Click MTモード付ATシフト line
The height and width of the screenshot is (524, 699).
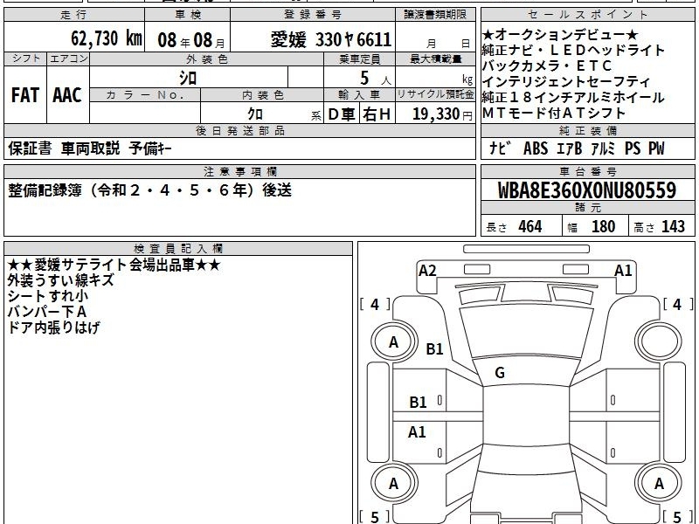[554, 114]
